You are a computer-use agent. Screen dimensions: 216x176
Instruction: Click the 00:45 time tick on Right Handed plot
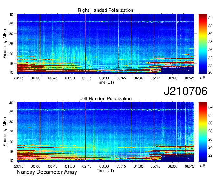click(53, 78)
